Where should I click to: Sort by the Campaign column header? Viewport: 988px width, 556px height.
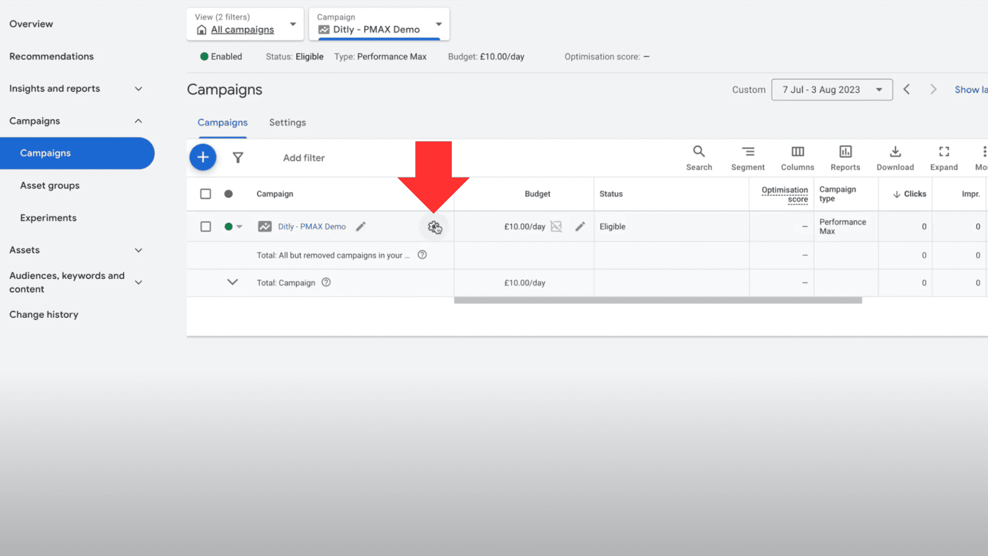[x=275, y=194]
